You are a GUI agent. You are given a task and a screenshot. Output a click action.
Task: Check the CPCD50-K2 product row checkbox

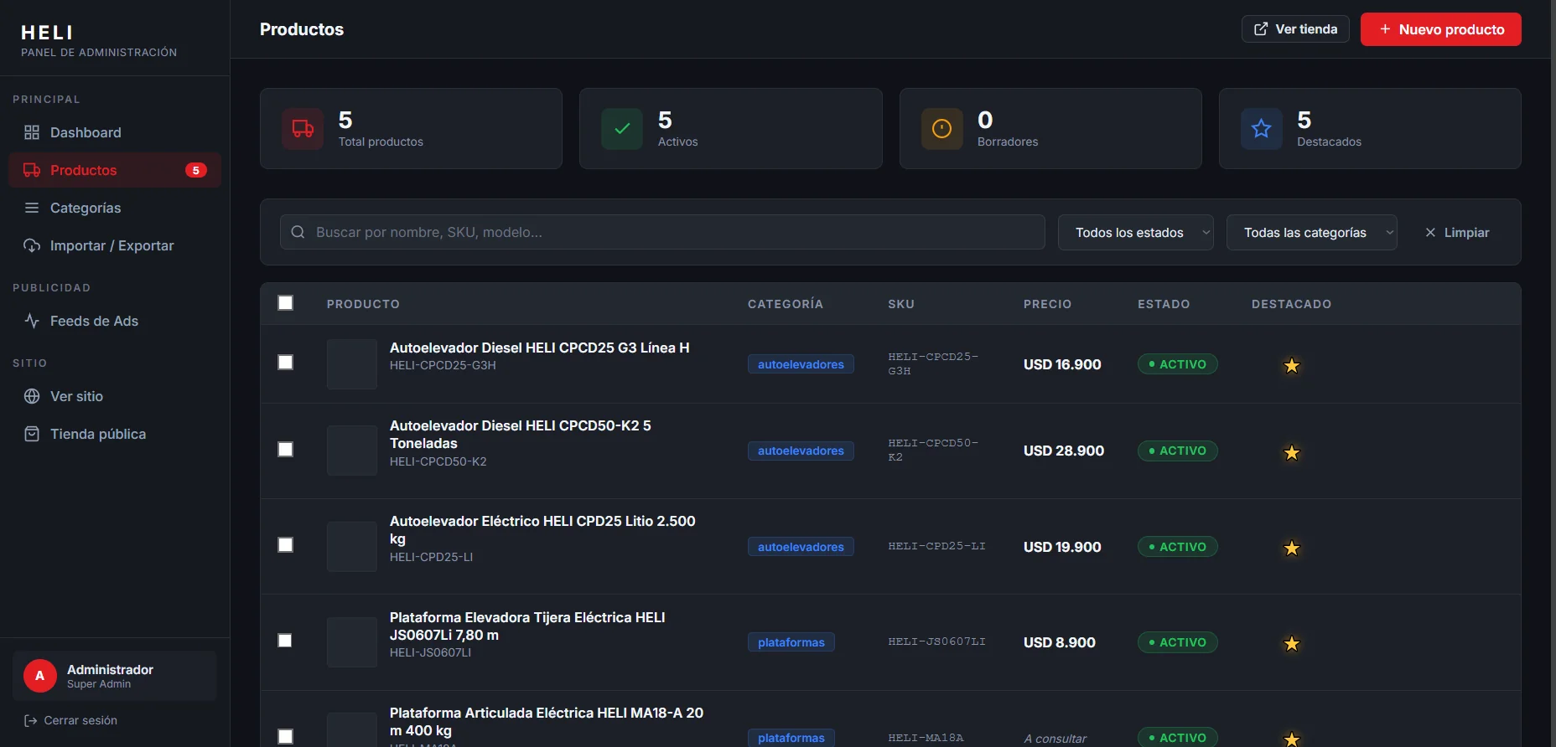click(x=286, y=450)
